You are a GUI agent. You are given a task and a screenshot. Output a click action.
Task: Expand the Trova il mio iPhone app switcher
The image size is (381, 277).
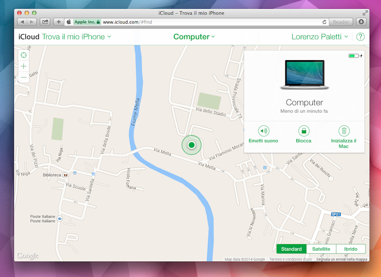click(x=77, y=37)
